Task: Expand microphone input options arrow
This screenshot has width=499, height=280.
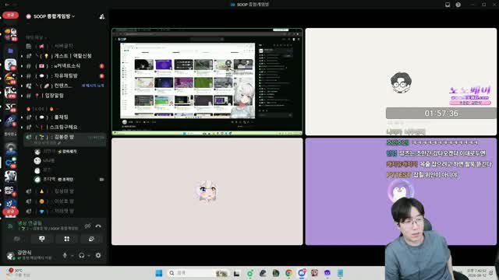Action: [x=73, y=256]
